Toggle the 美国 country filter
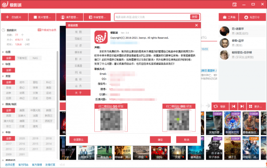The width and height of the screenshot is (267, 168). [x=22, y=110]
